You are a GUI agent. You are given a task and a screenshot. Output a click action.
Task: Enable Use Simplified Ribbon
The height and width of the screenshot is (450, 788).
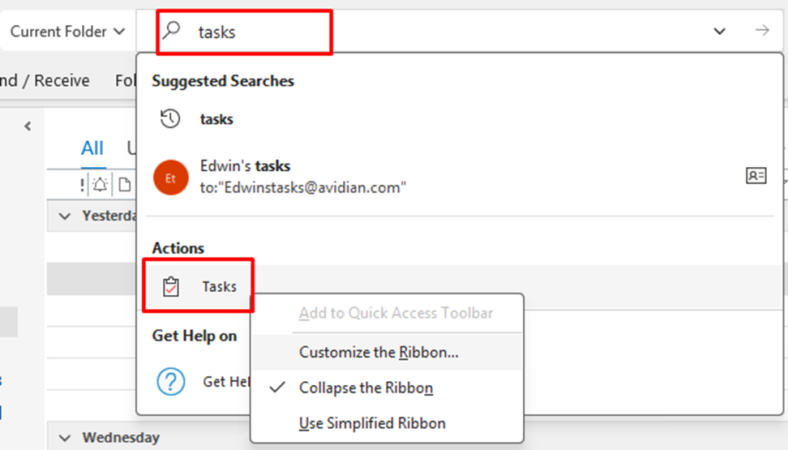[x=372, y=422]
